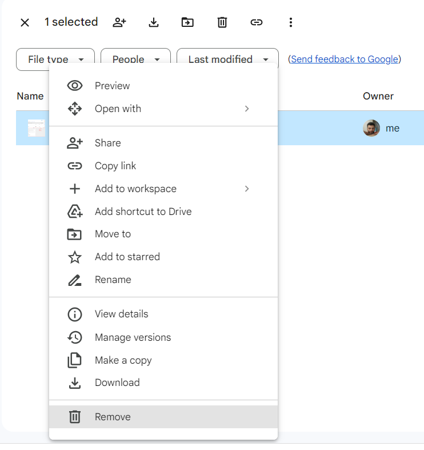Click the folder-arrow icon beside Move to
Image resolution: width=424 pixels, height=450 pixels.
point(74,234)
